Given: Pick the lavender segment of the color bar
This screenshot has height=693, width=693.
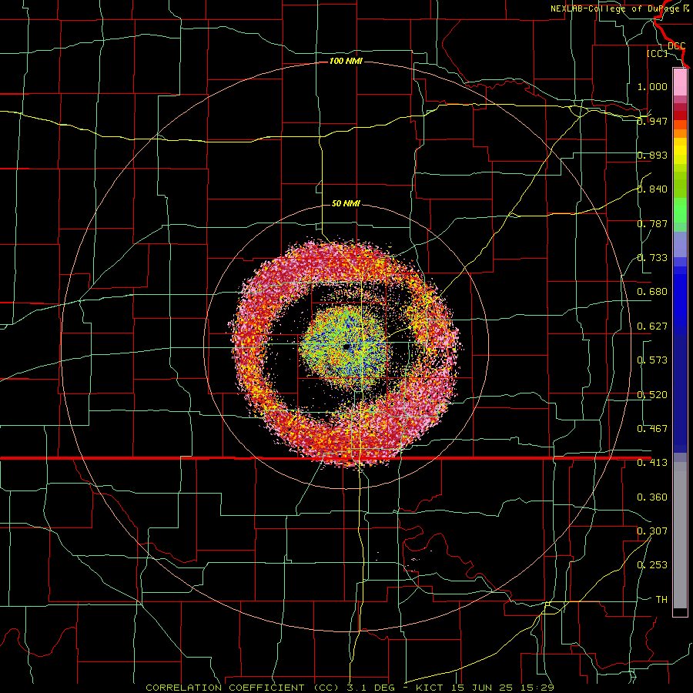Looking at the screenshot, I should pyautogui.click(x=680, y=244).
